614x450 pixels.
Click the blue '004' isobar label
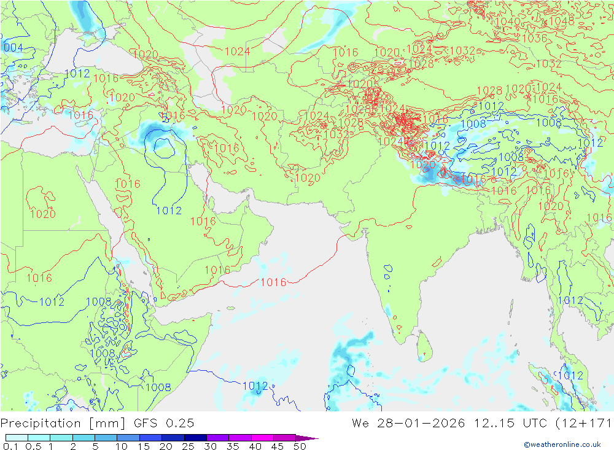coord(14,48)
